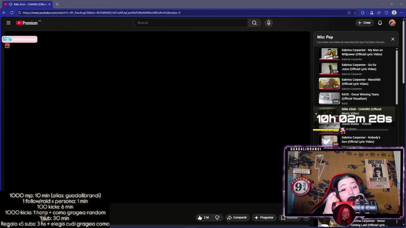Save video with Guardar button
The width and height of the screenshot is (406, 228).
click(289, 218)
